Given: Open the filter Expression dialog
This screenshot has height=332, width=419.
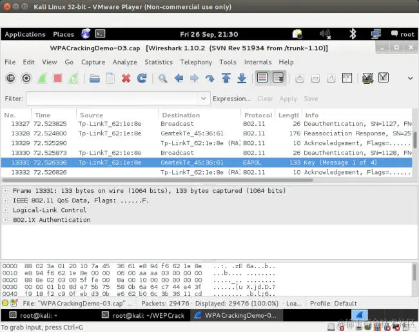Looking at the screenshot, I should (232, 99).
